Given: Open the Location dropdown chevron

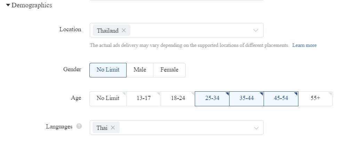Looking at the screenshot, I should coord(256,31).
